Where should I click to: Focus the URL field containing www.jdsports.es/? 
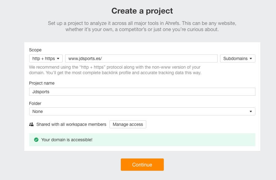coord(141,58)
